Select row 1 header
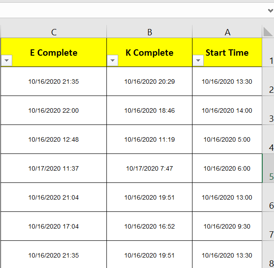 click(x=268, y=53)
